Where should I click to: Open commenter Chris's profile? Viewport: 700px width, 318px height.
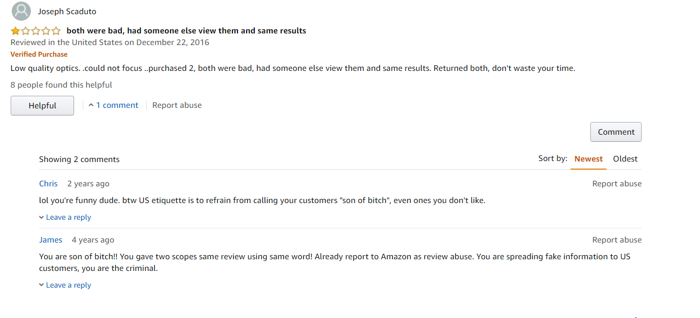(x=48, y=184)
